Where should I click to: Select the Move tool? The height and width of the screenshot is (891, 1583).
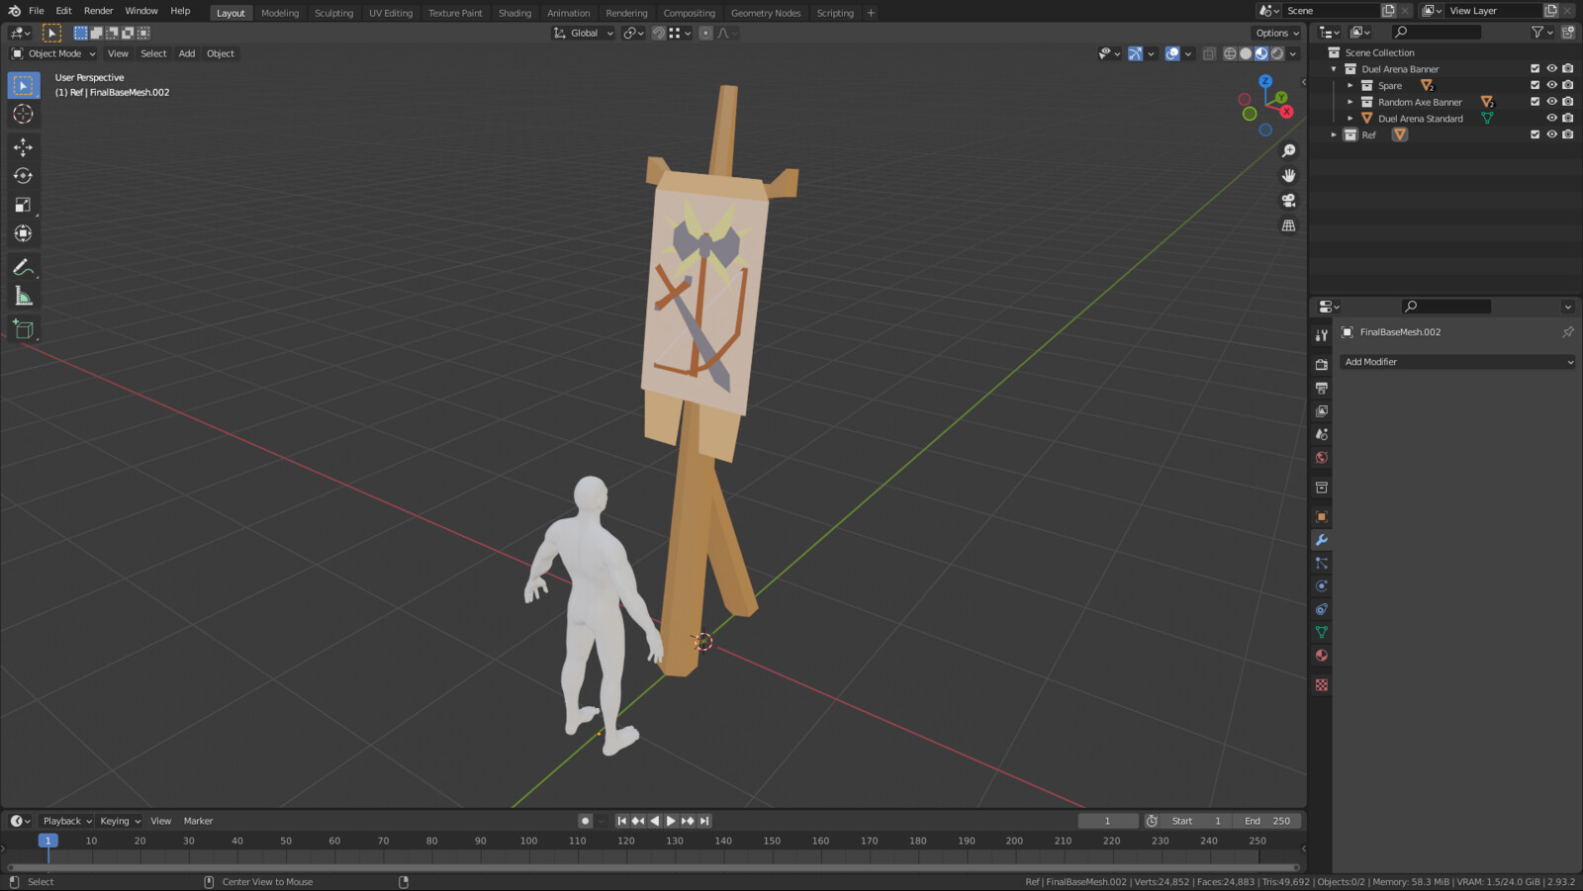click(23, 147)
